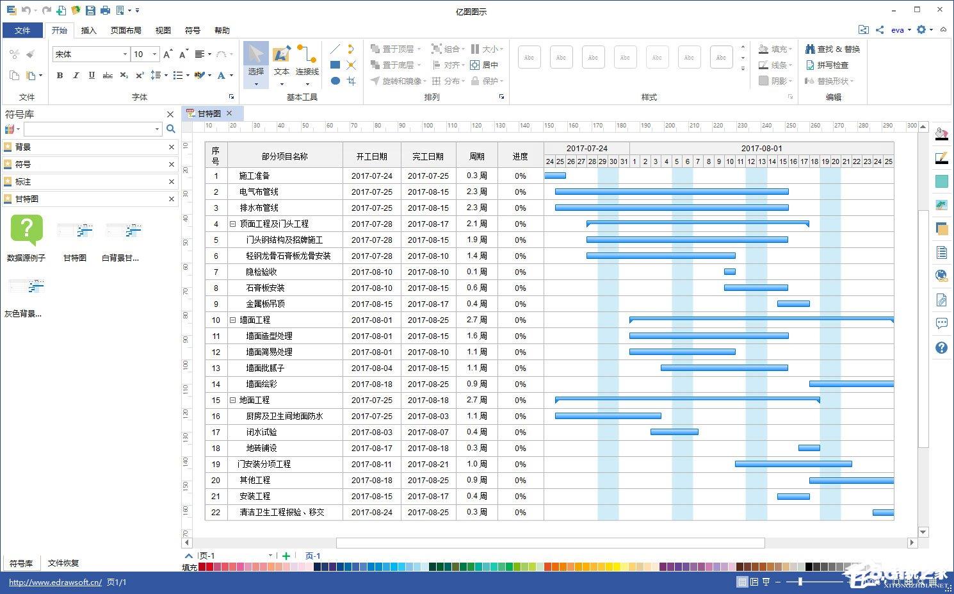Pick the straight line drawing tool
Screen dimensions: 954x594
pos(335,49)
